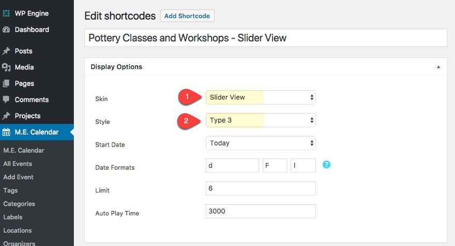455x246 pixels.
Task: Click the M.E. Calendar icon
Action: 6,132
